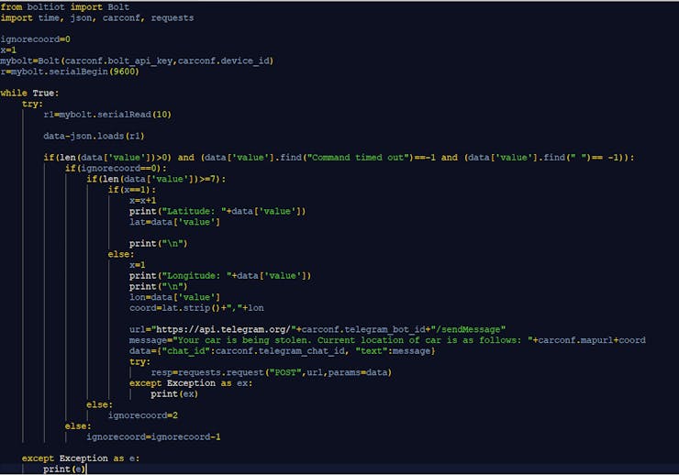679x475 pixels.
Task: Click the 'print(ex)' statement
Action: pos(174,394)
